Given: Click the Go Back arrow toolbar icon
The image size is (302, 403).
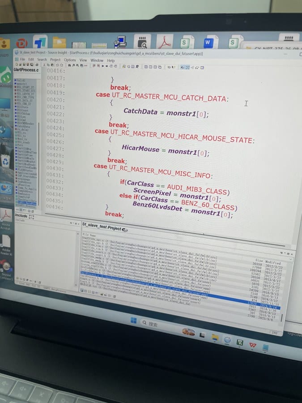Looking at the screenshot, I should tap(103, 66).
